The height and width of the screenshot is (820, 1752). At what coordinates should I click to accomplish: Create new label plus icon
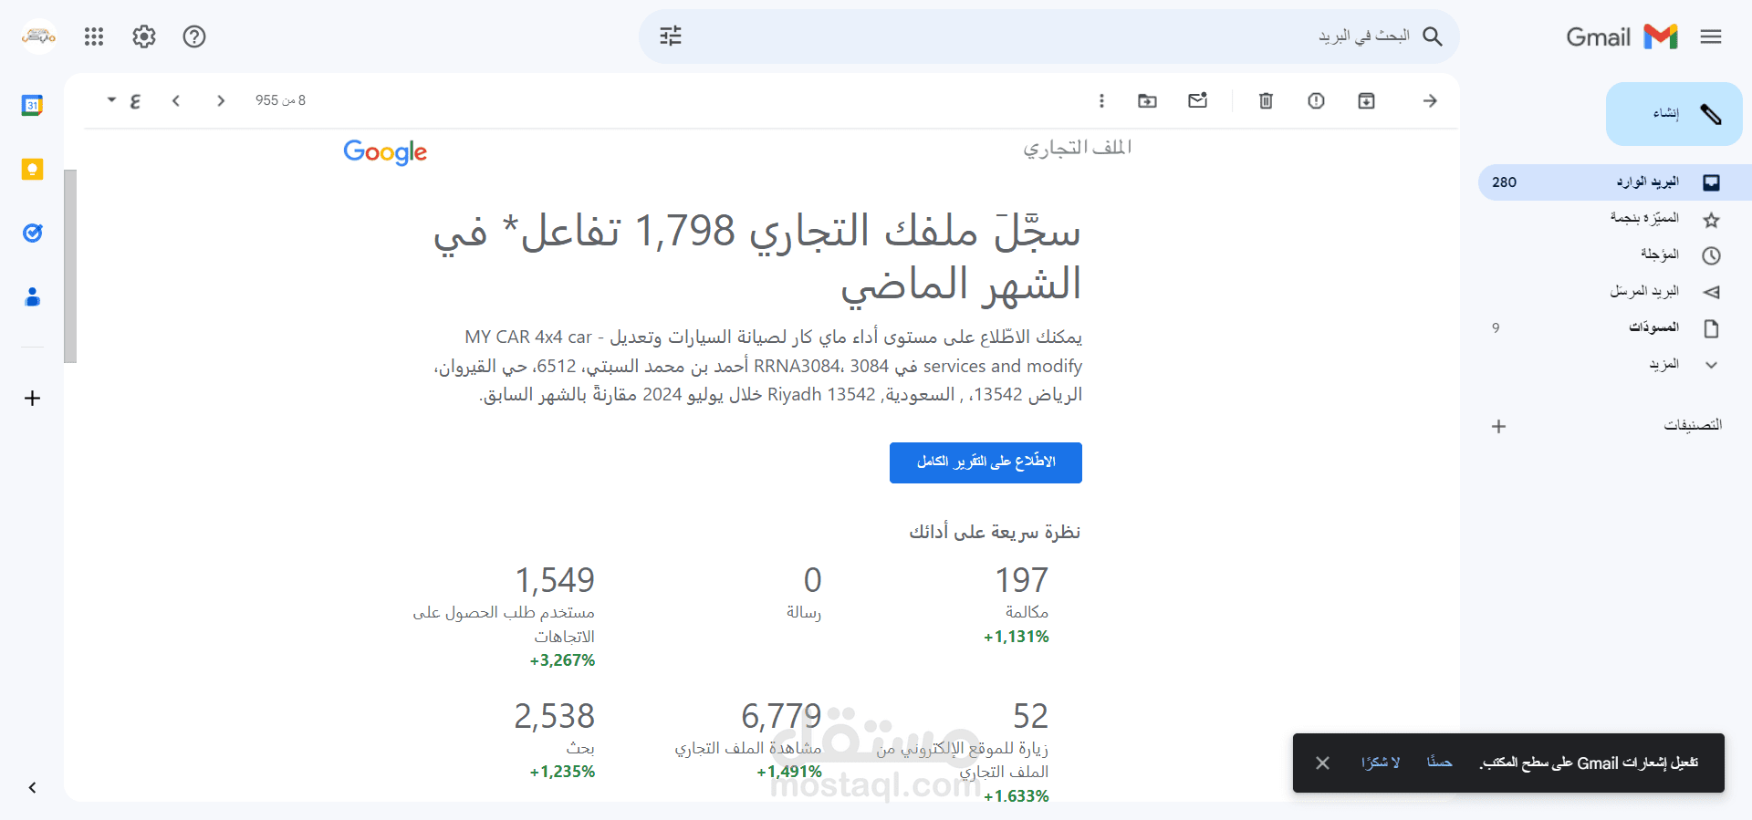[x=1498, y=426]
